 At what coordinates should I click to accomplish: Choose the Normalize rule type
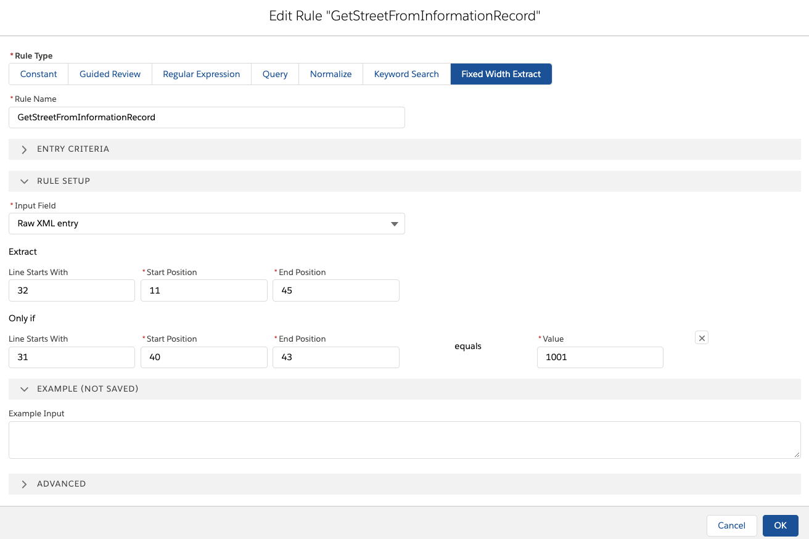click(x=330, y=73)
